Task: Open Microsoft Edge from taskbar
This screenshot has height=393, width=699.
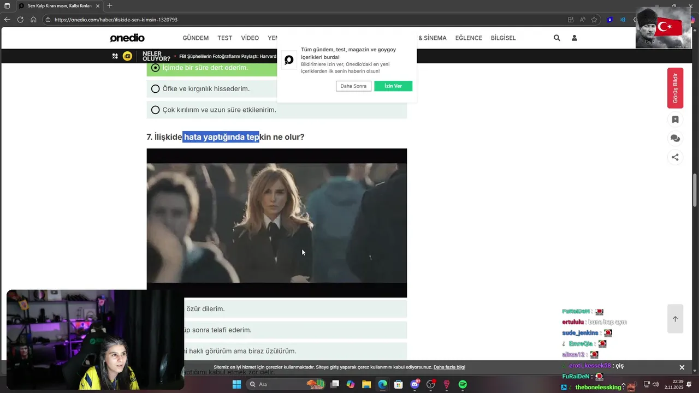Action: coord(382,384)
